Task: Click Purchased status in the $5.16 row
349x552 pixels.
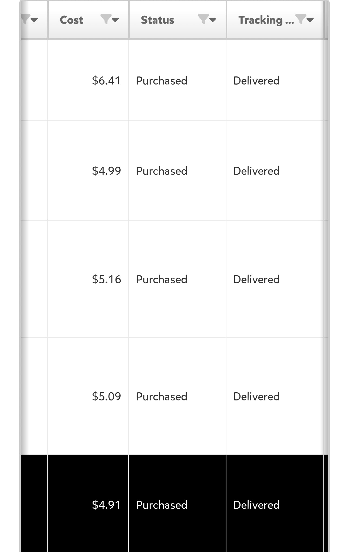Action: (162, 280)
